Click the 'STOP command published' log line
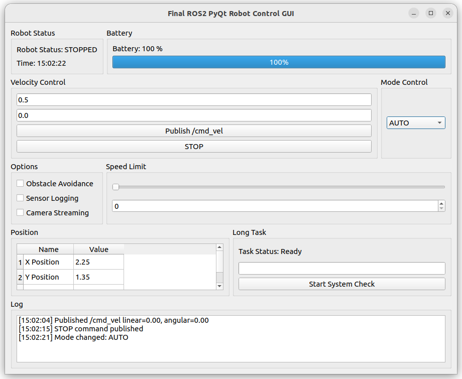This screenshot has height=379, width=462. click(81, 329)
